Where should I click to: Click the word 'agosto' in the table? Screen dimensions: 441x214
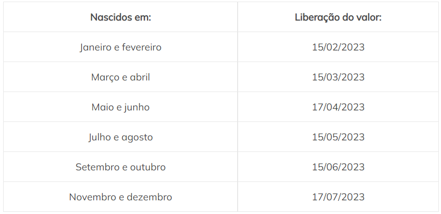[x=135, y=137]
